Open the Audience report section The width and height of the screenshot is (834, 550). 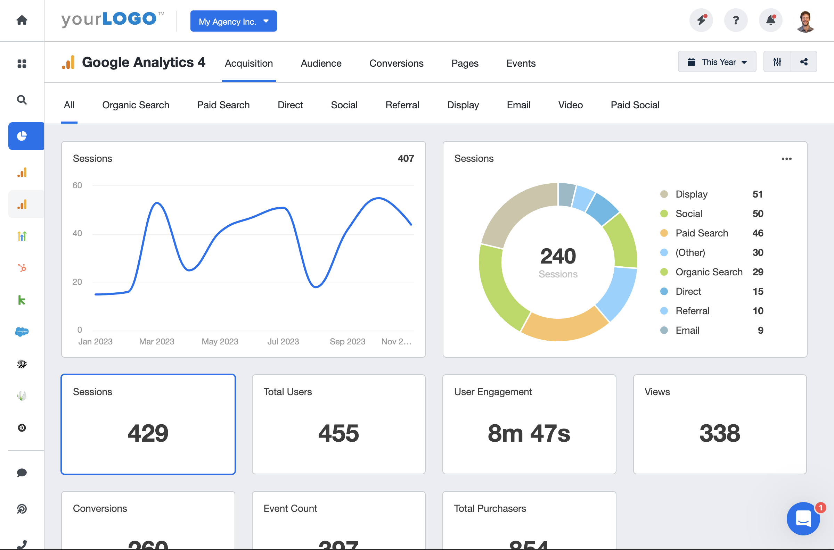(x=320, y=63)
